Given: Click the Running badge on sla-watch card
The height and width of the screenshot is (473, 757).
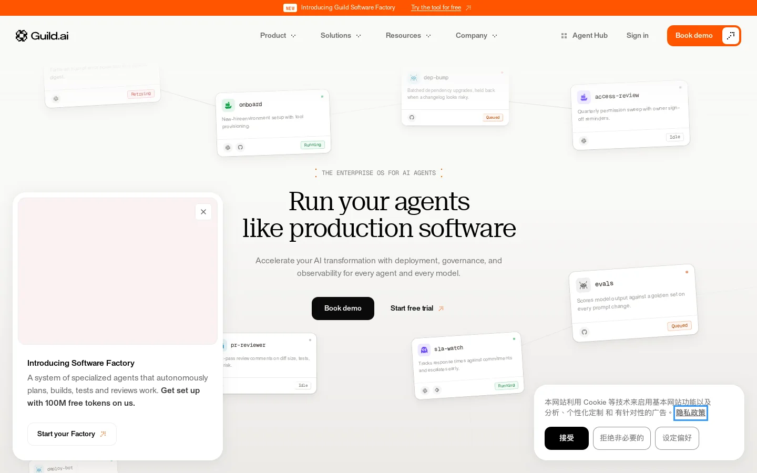Looking at the screenshot, I should tap(506, 386).
